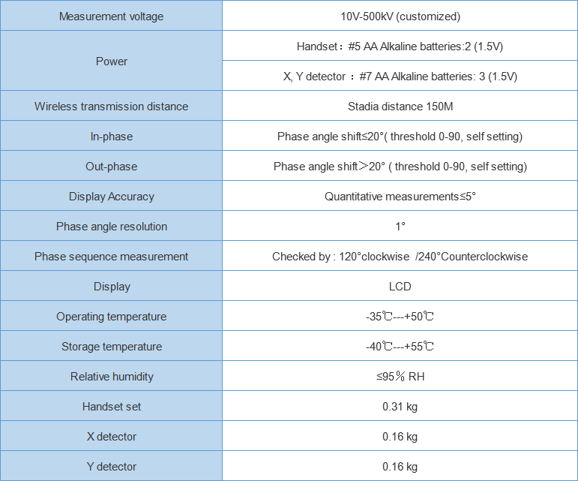Select Wireless transmission distance label

click(111, 107)
